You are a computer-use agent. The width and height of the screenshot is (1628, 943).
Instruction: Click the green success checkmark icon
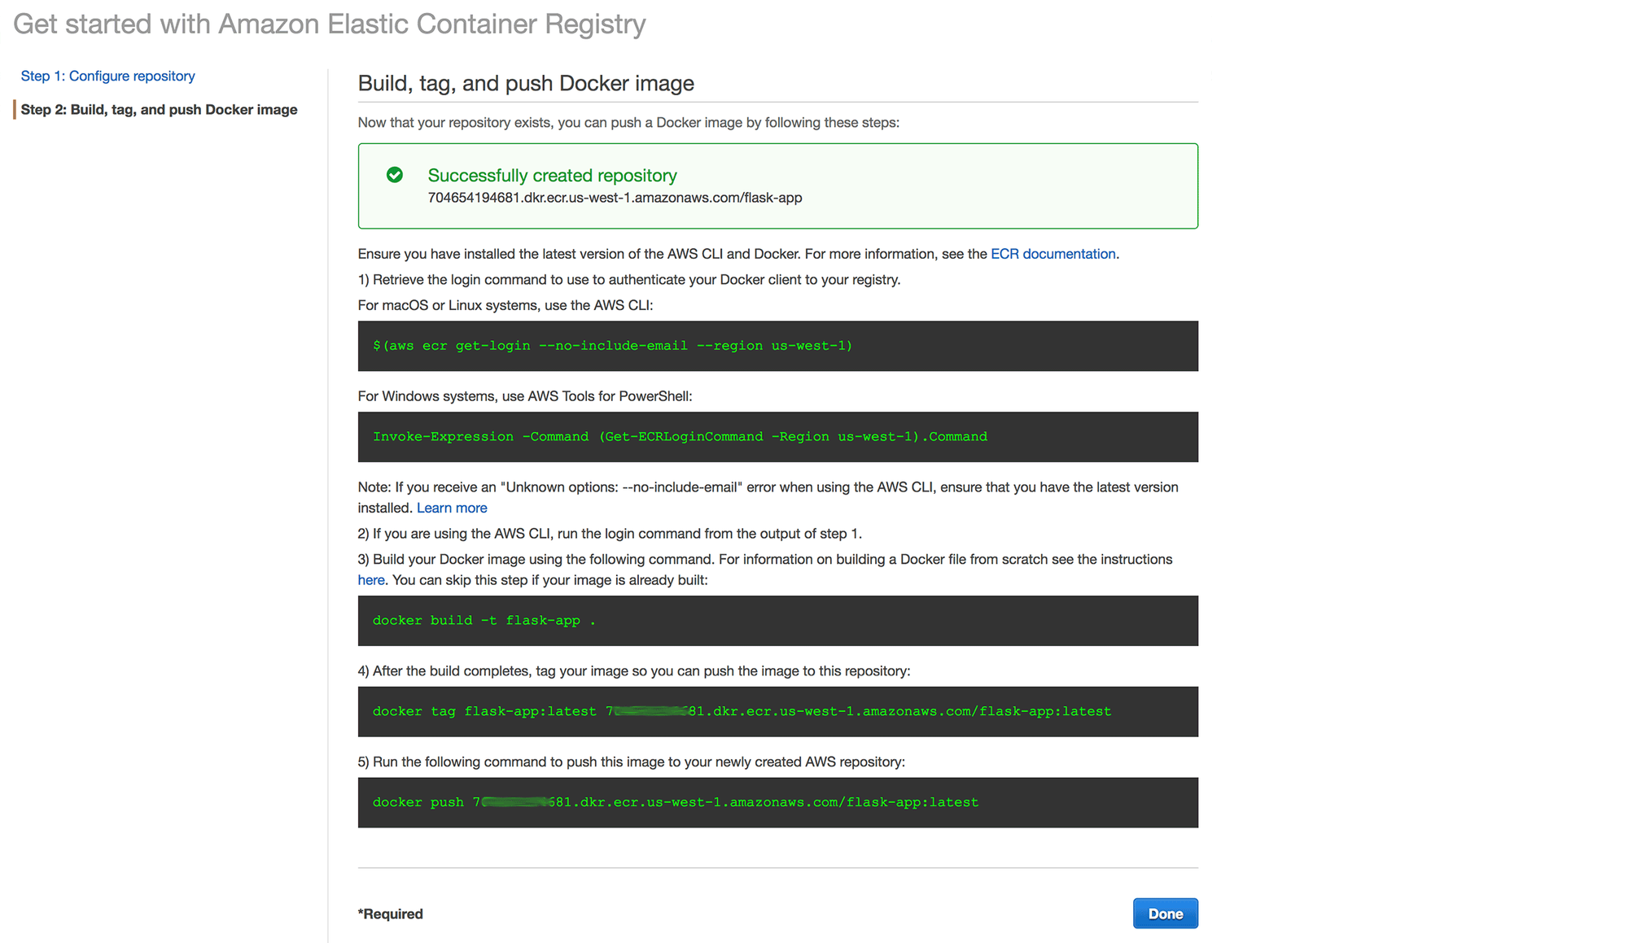395,175
